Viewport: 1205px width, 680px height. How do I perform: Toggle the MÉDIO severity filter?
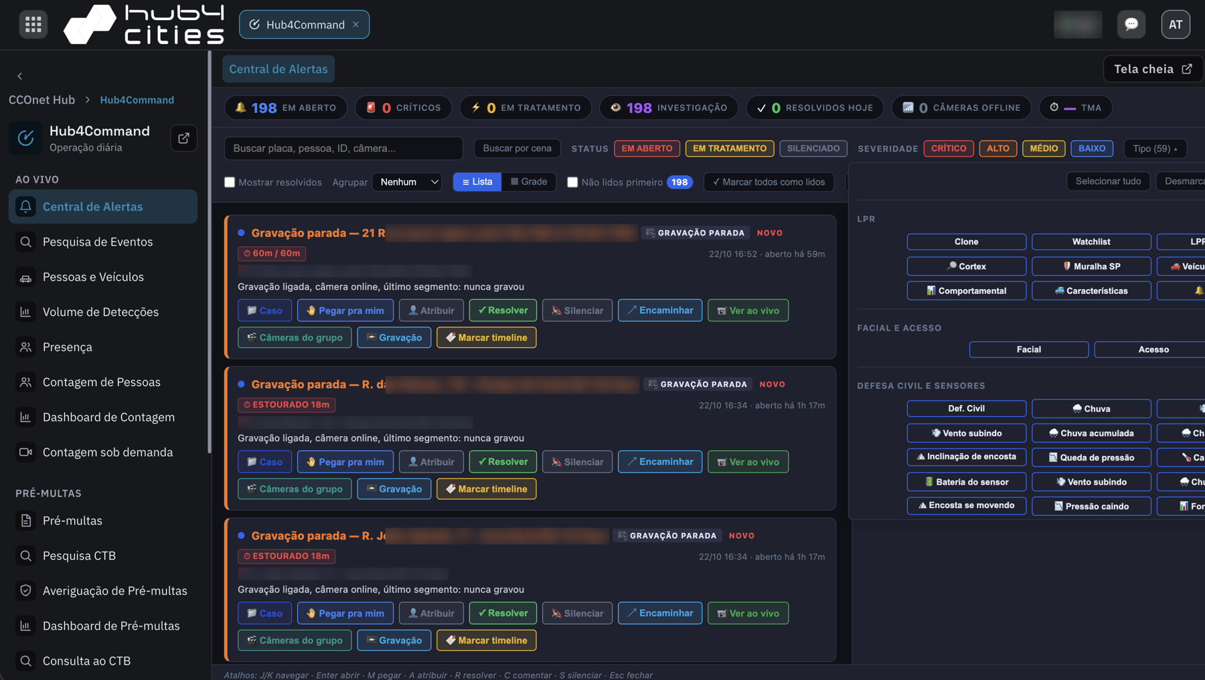[x=1044, y=149]
